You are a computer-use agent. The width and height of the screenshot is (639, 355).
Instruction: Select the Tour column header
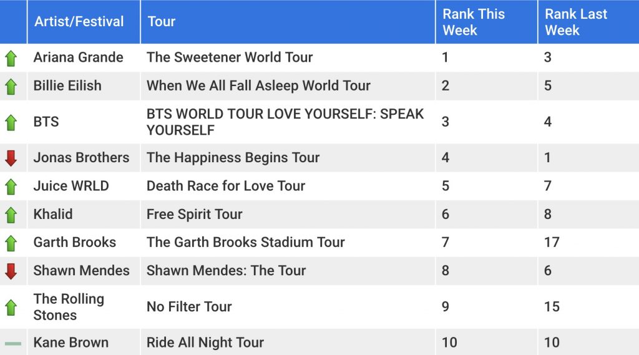pyautogui.click(x=288, y=22)
